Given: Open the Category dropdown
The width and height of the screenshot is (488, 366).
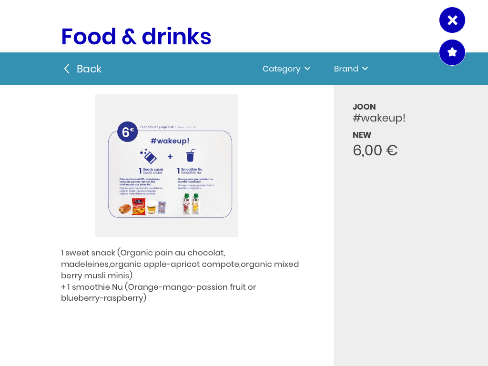Looking at the screenshot, I should 286,69.
